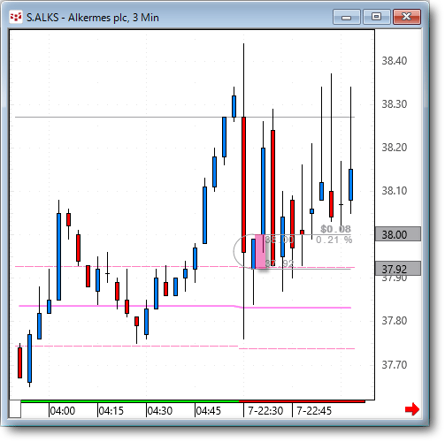
Task: Click the 37.70 price label
Action: [395, 365]
